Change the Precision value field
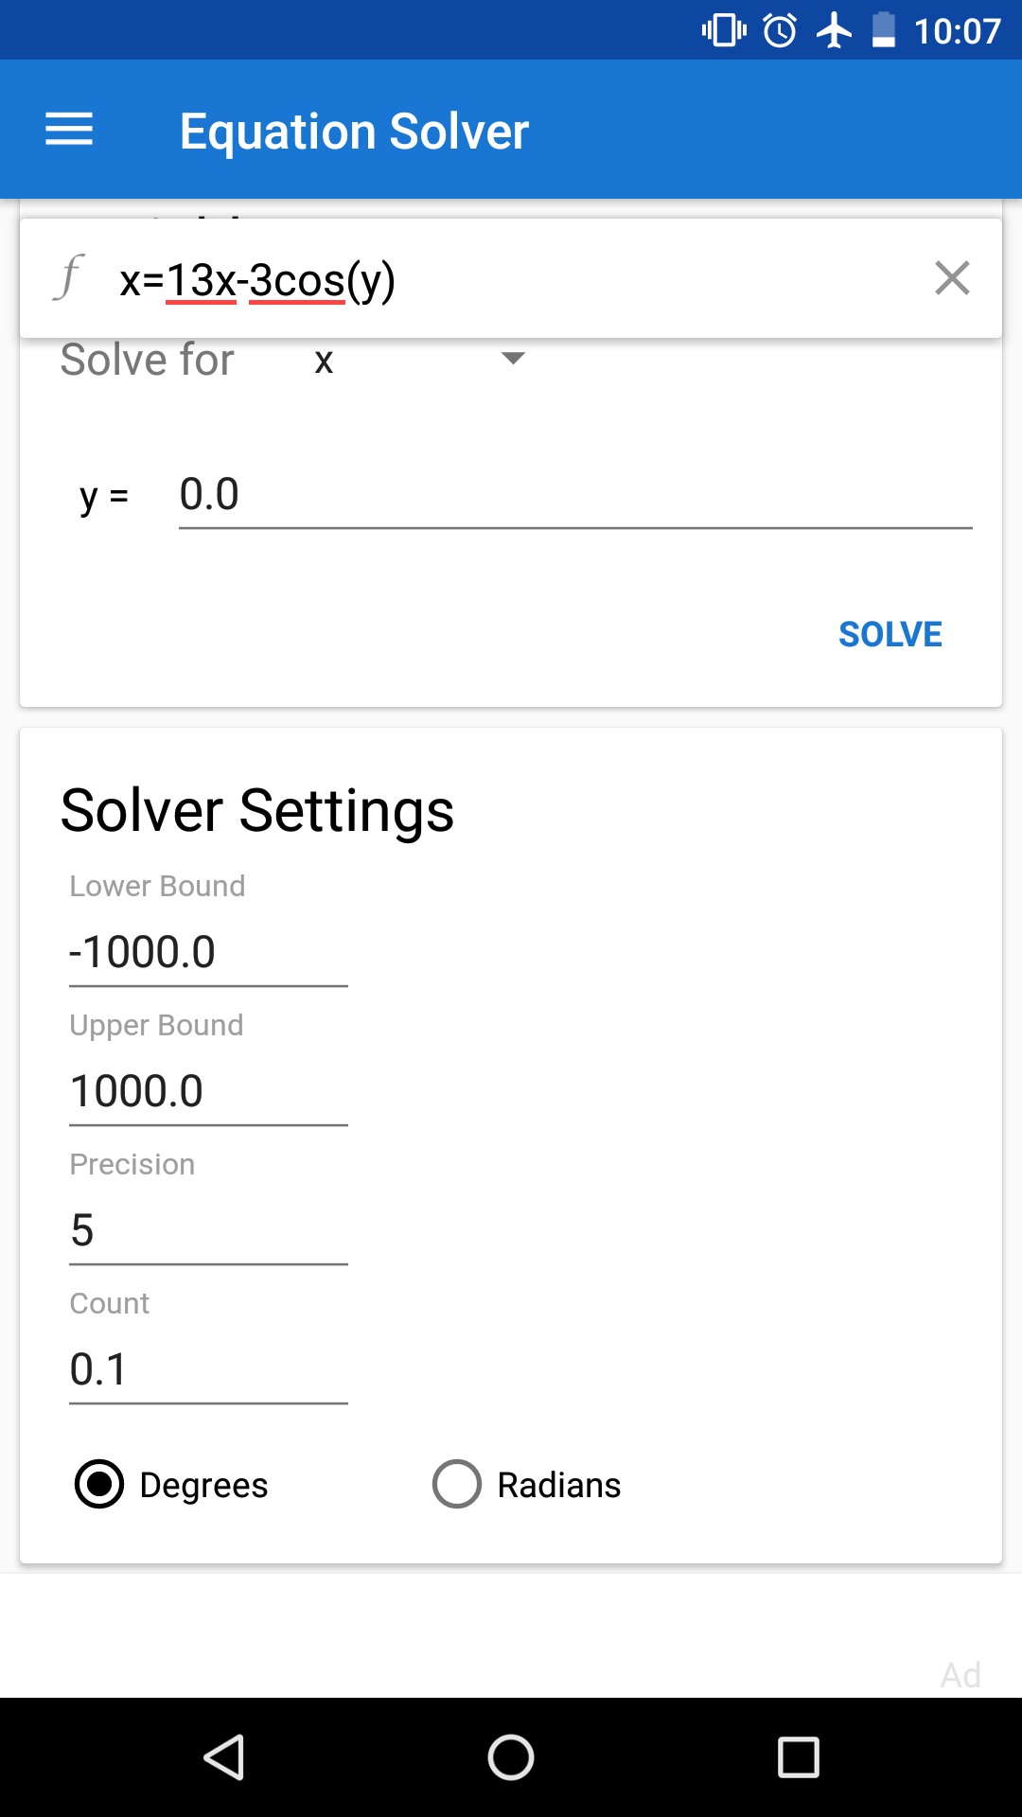Image resolution: width=1022 pixels, height=1817 pixels. pyautogui.click(x=208, y=1230)
